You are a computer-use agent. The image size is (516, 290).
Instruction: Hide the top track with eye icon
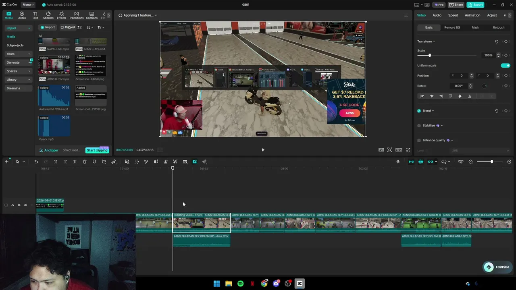(19, 205)
